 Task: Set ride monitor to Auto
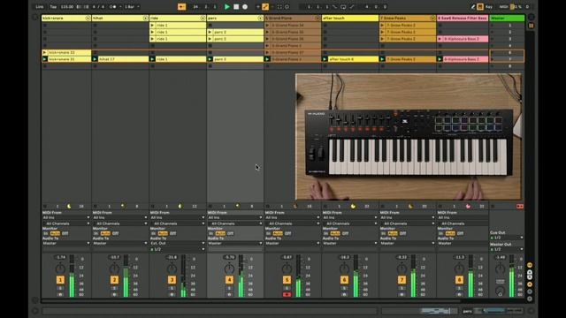pyautogui.click(x=163, y=233)
